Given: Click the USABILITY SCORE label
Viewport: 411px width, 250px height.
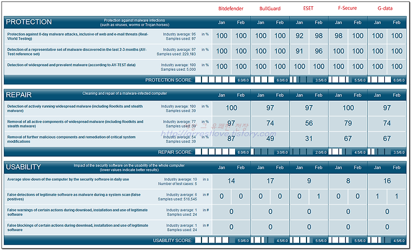Looking at the screenshot, I should [x=173, y=240].
